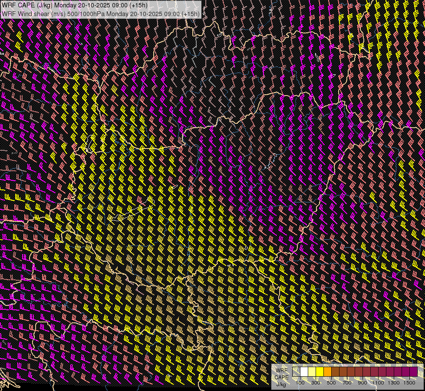
Task: Pick the bright yellow swatch before 400
Action: tap(320, 371)
